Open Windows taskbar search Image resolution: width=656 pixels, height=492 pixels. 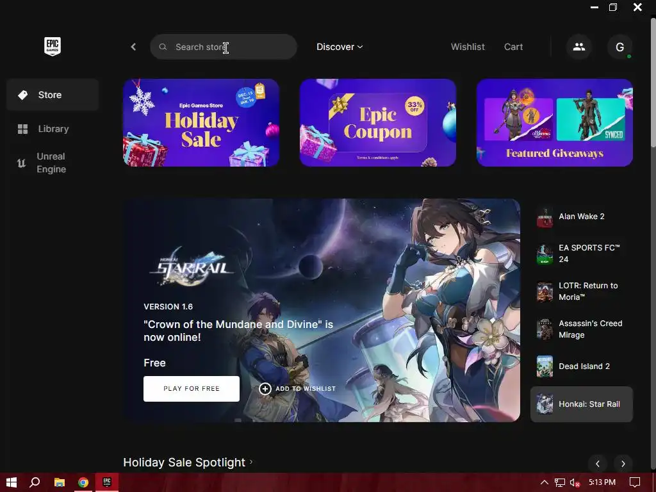(x=35, y=482)
